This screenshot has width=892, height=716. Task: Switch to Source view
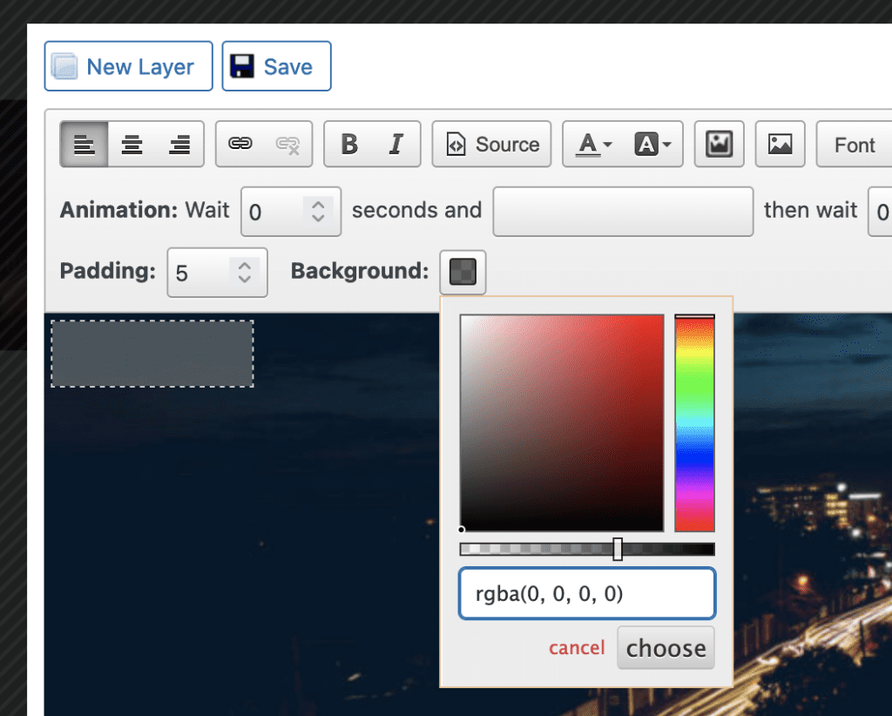tap(491, 144)
